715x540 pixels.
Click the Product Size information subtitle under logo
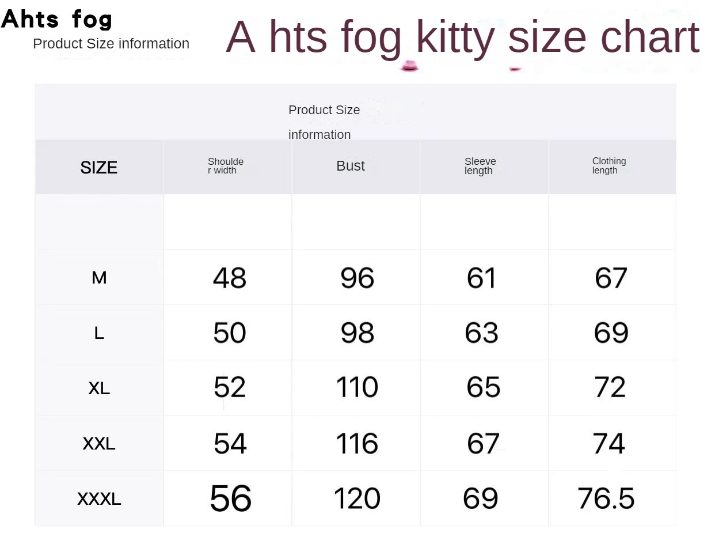pyautogui.click(x=111, y=44)
